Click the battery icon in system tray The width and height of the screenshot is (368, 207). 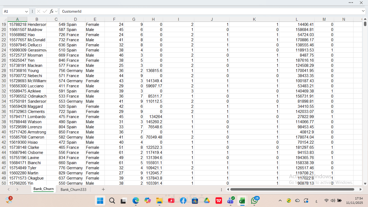point(339,201)
